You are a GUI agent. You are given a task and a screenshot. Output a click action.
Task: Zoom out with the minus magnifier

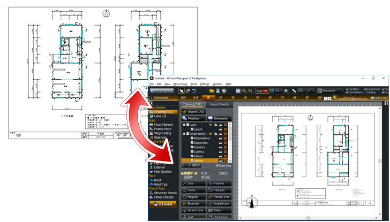pyautogui.click(x=250, y=91)
